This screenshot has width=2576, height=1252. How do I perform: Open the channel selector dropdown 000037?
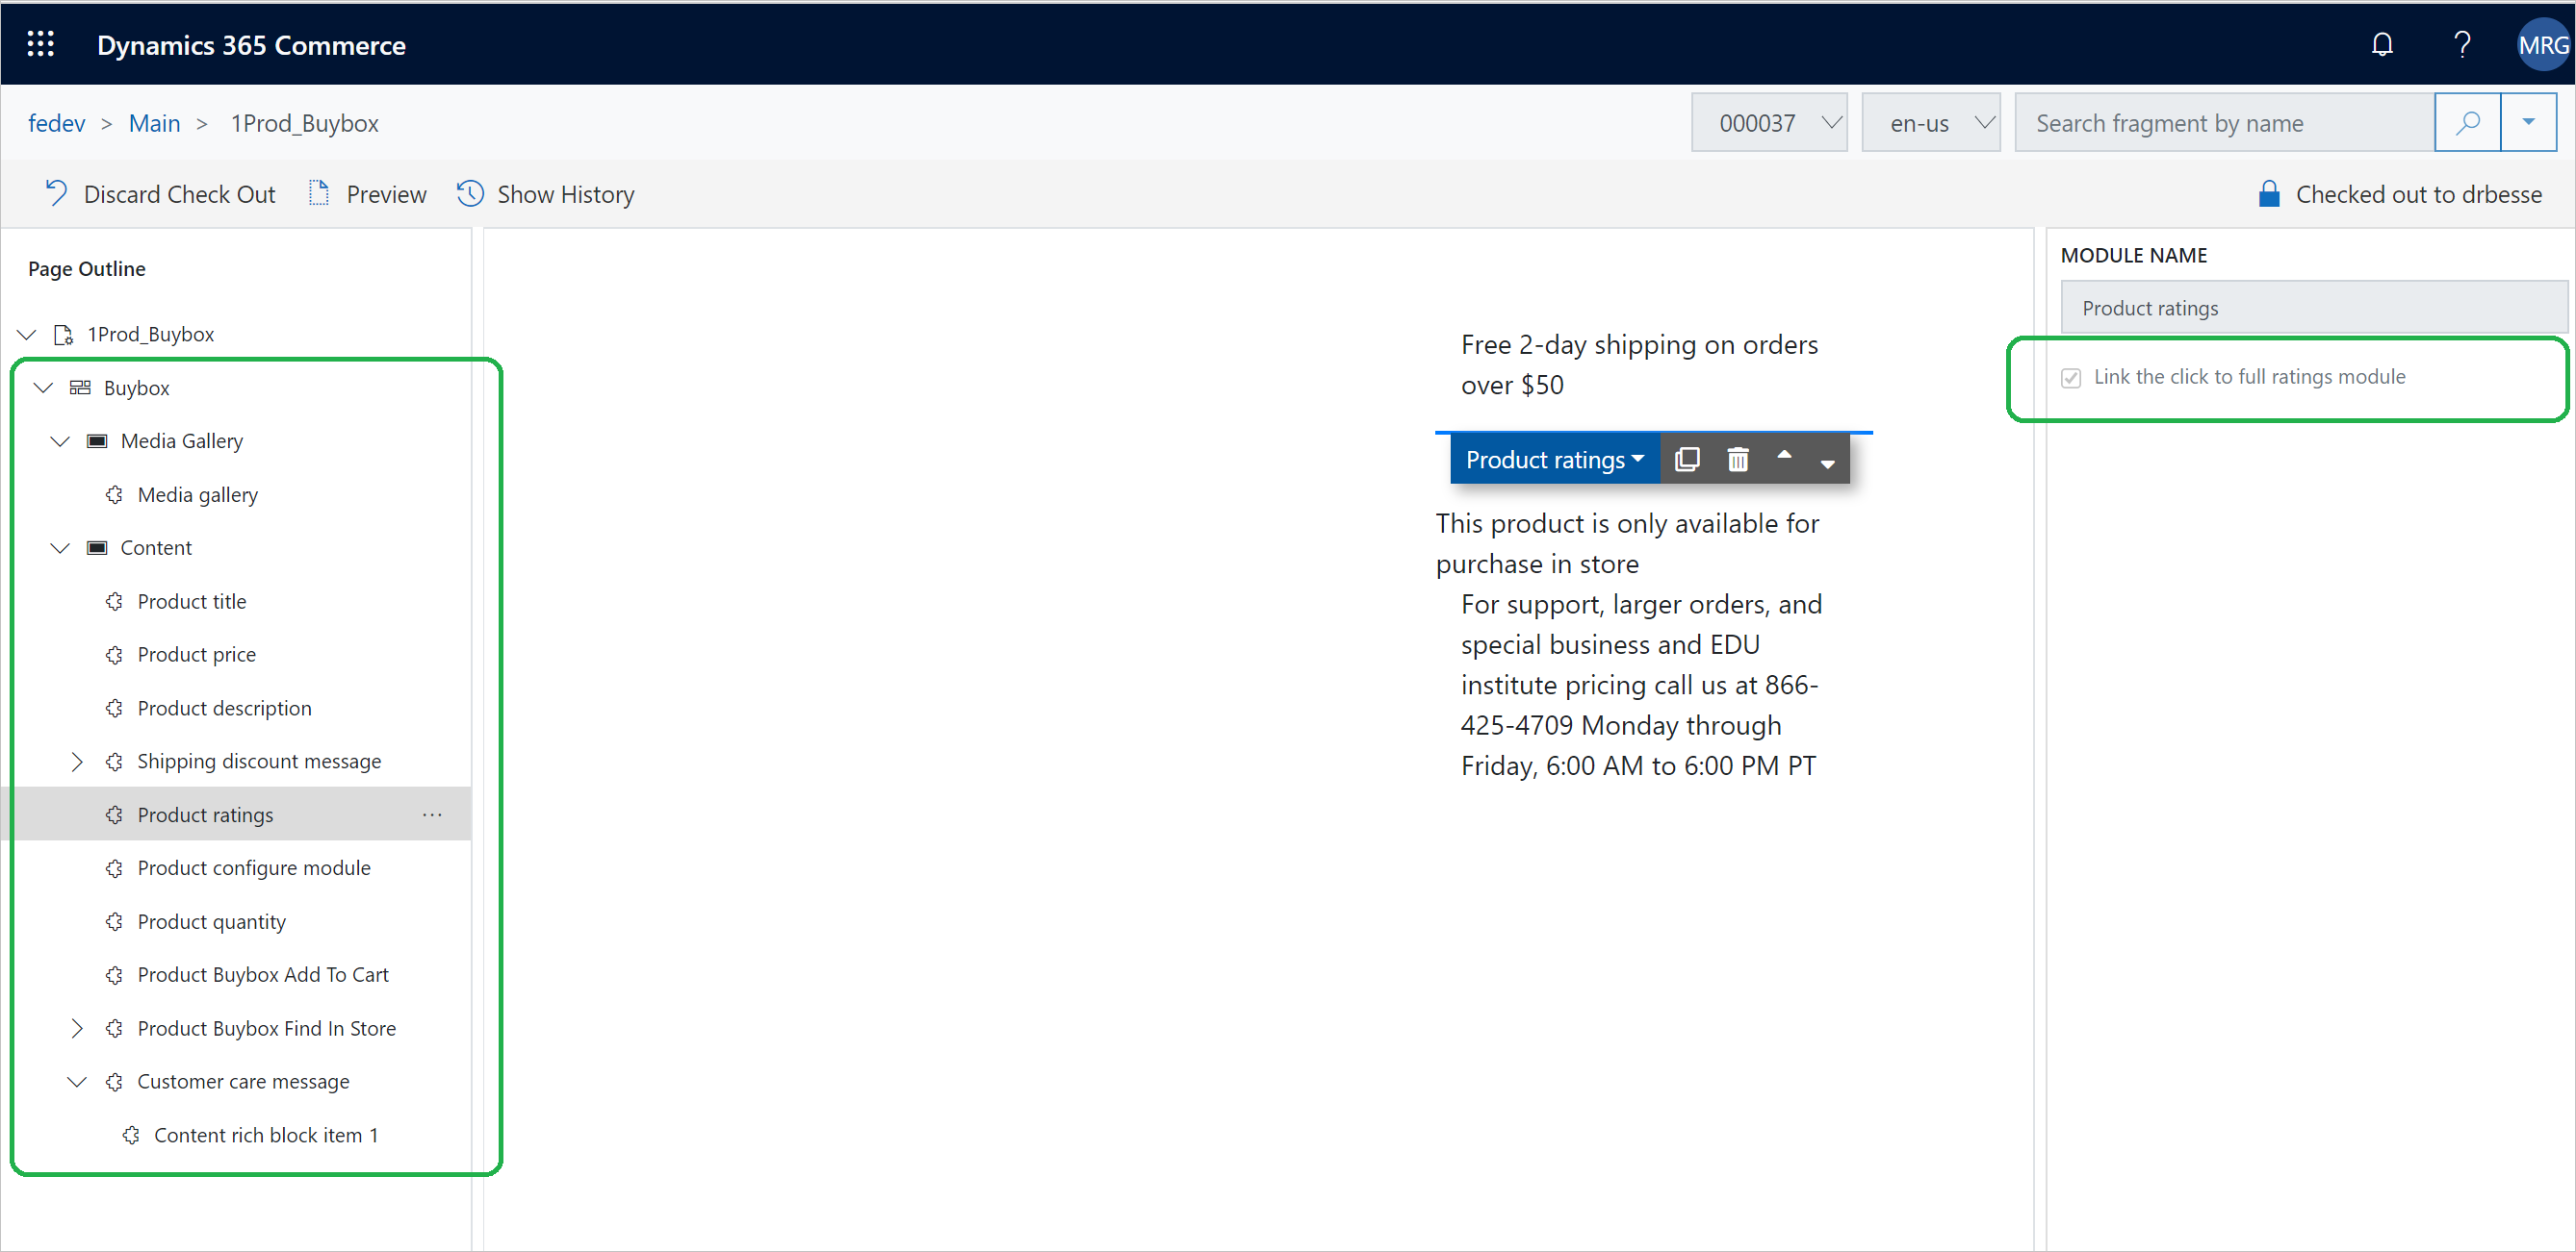click(1774, 123)
